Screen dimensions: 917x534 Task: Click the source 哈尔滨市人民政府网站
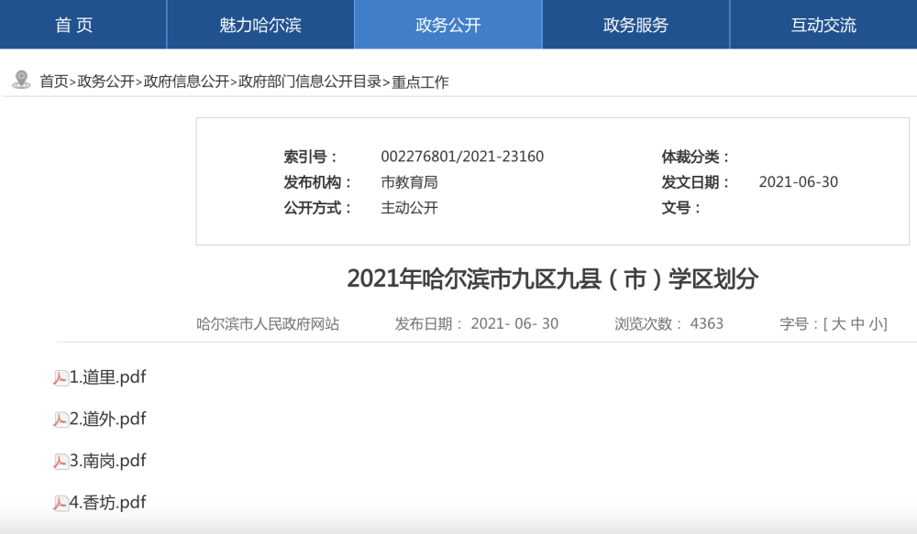click(x=268, y=323)
